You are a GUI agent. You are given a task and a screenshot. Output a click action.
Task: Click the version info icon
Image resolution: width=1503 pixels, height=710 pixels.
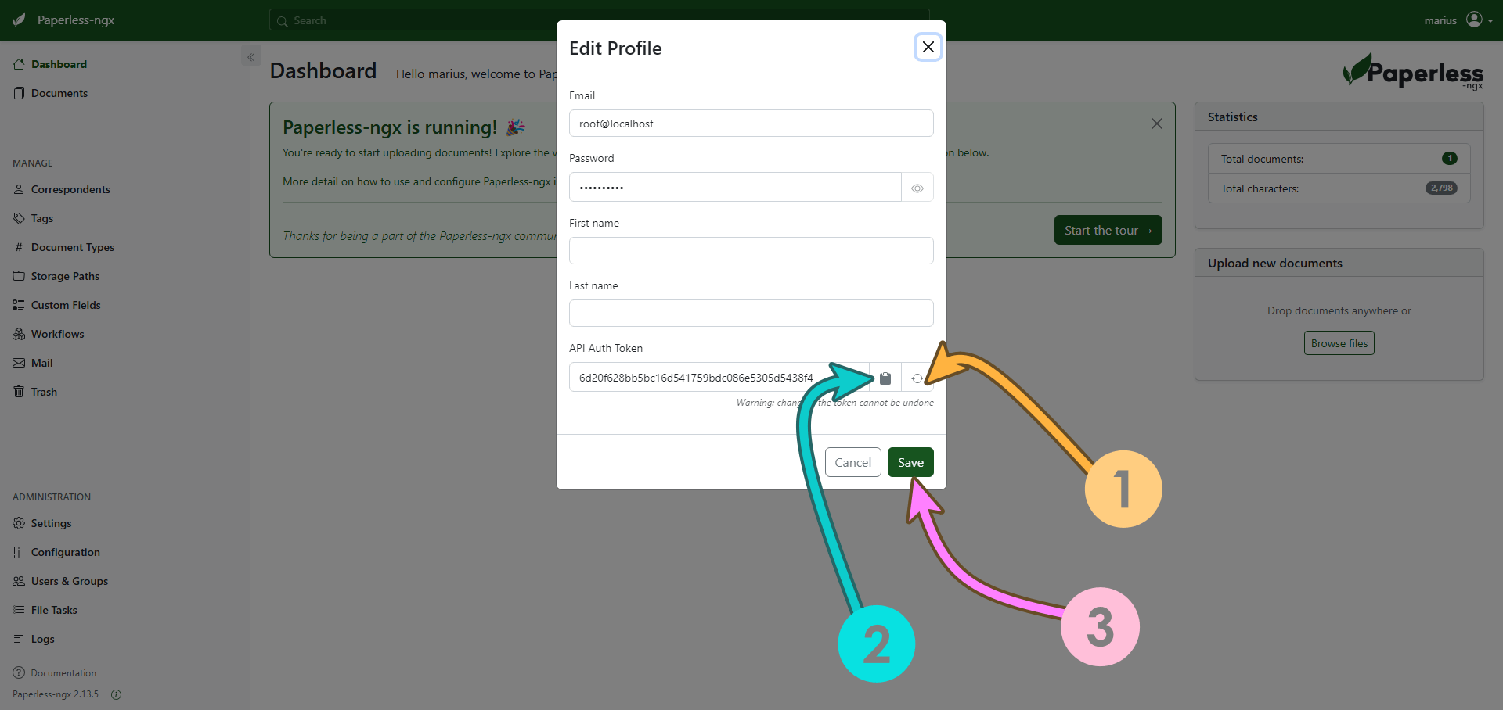click(116, 694)
